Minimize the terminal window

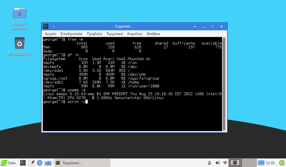tap(204, 26)
